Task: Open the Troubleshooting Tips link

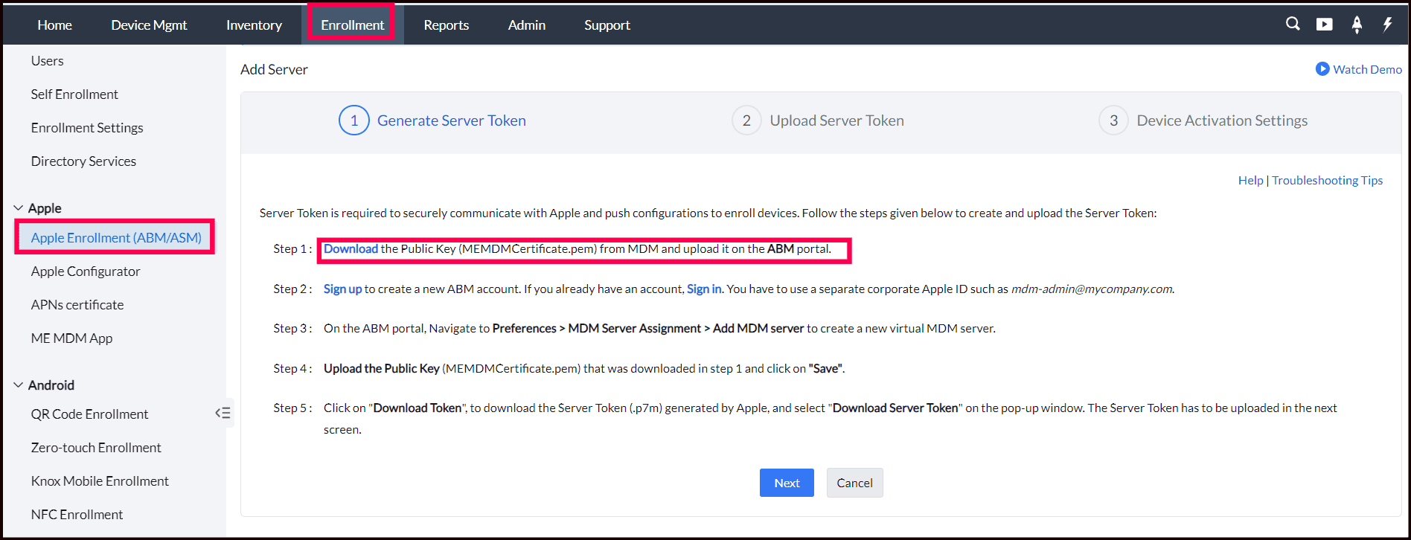Action: tap(1327, 181)
